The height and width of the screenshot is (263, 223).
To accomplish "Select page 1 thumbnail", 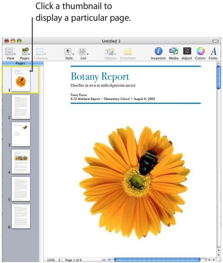I will 21,79.
